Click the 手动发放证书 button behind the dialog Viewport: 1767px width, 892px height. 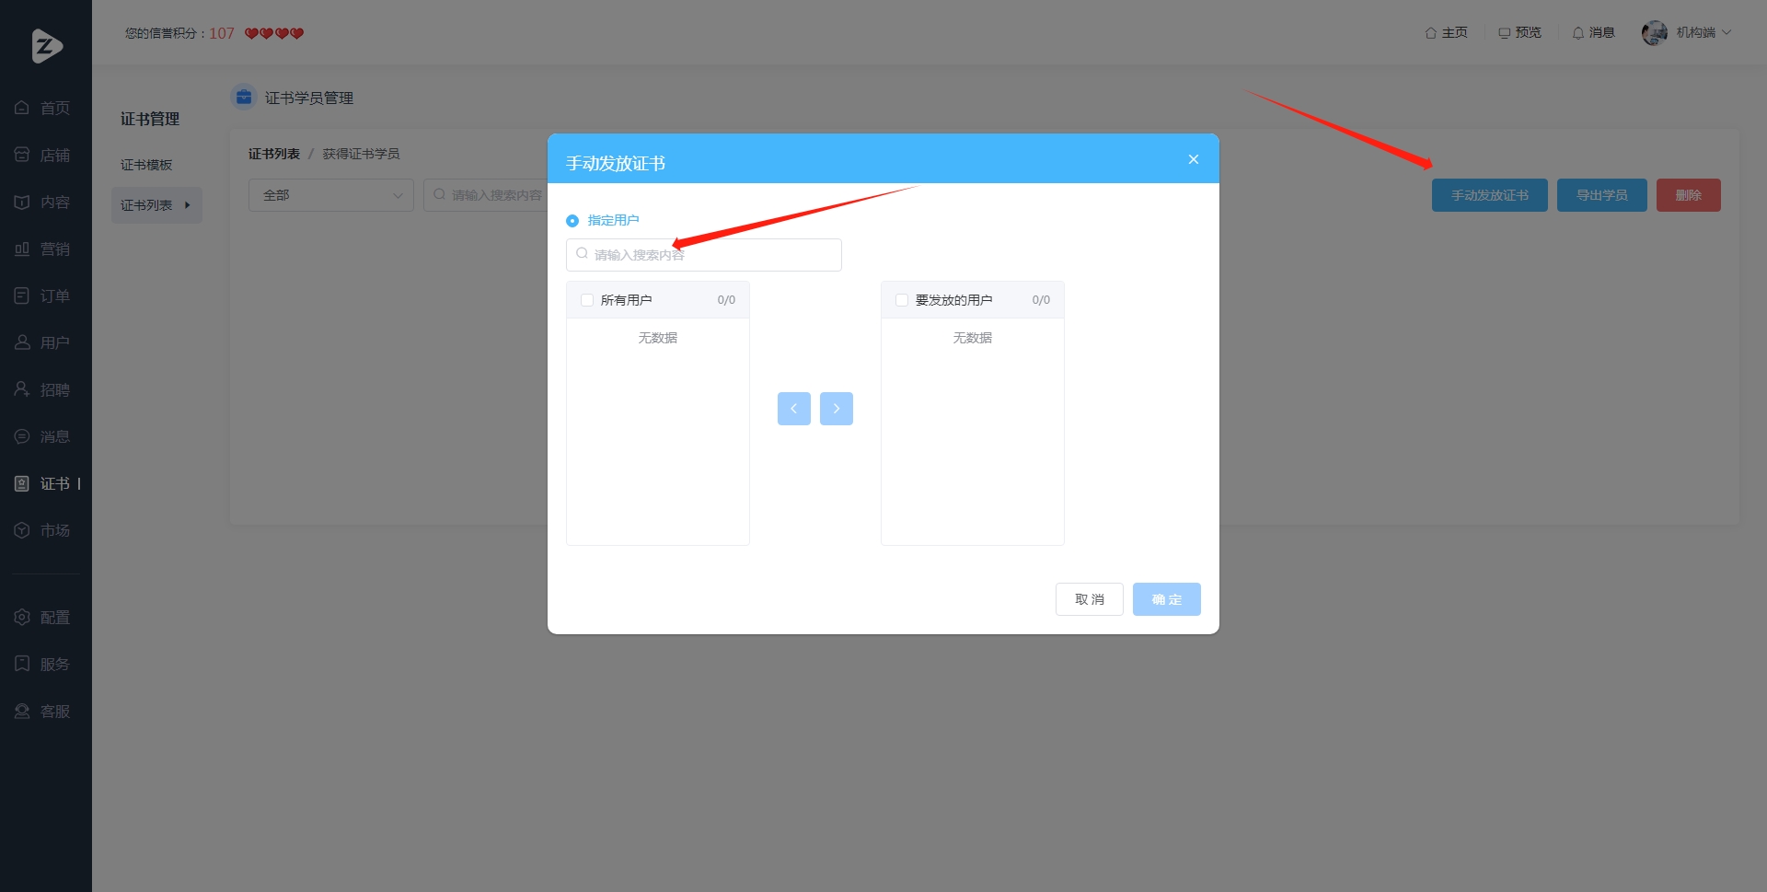pos(1490,195)
